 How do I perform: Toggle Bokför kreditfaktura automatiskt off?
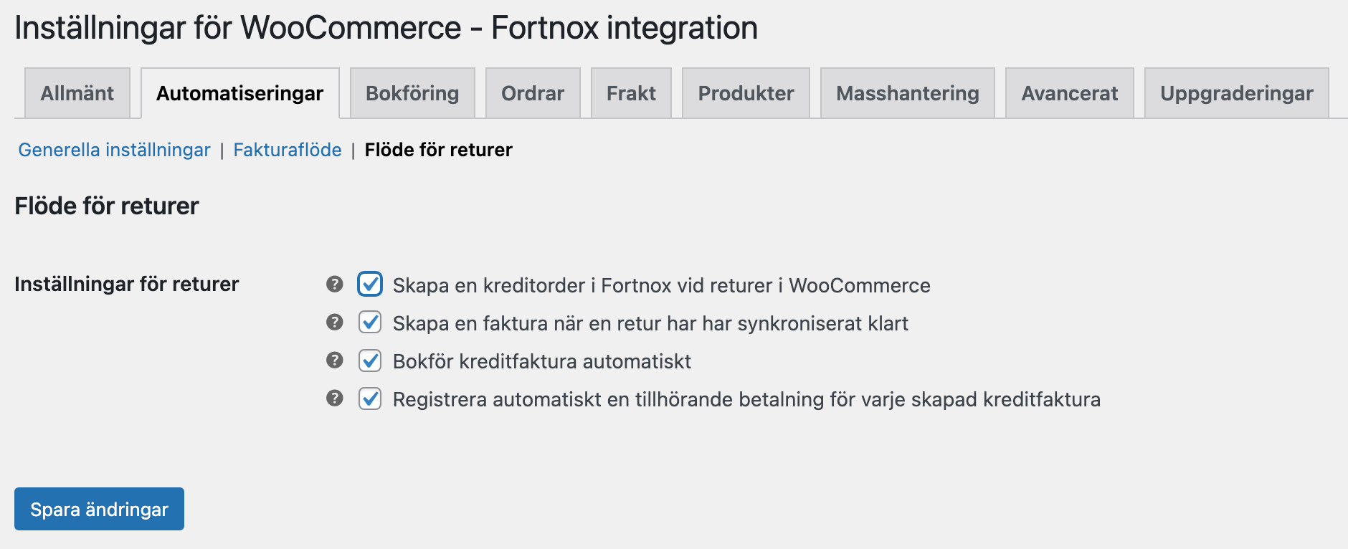point(369,361)
